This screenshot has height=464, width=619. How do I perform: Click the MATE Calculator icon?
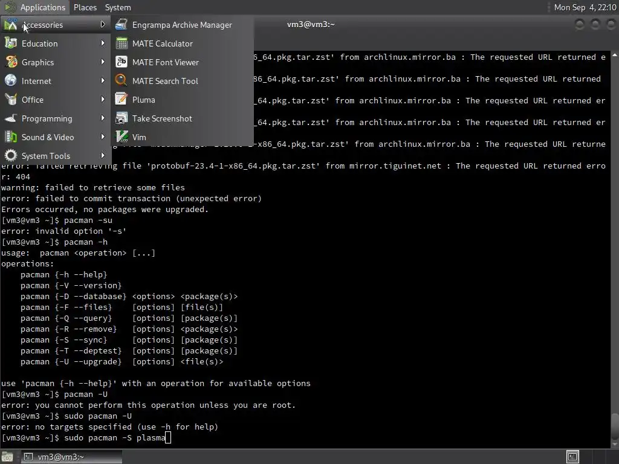coord(121,43)
